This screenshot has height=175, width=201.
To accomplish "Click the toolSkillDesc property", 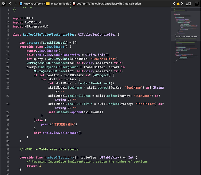I will tap(79, 96).
